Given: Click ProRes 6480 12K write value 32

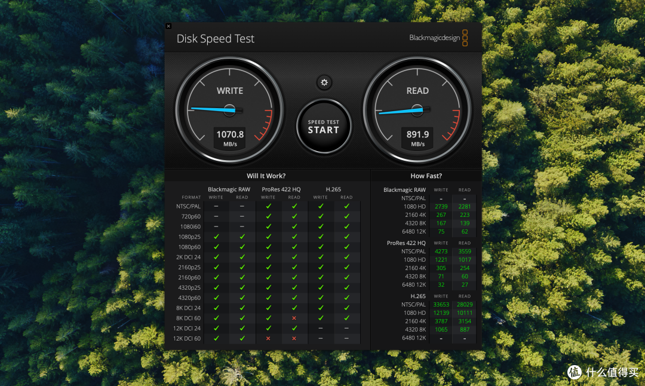Looking at the screenshot, I should tap(441, 284).
